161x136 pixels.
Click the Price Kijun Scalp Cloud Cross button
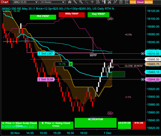pos(19,125)
